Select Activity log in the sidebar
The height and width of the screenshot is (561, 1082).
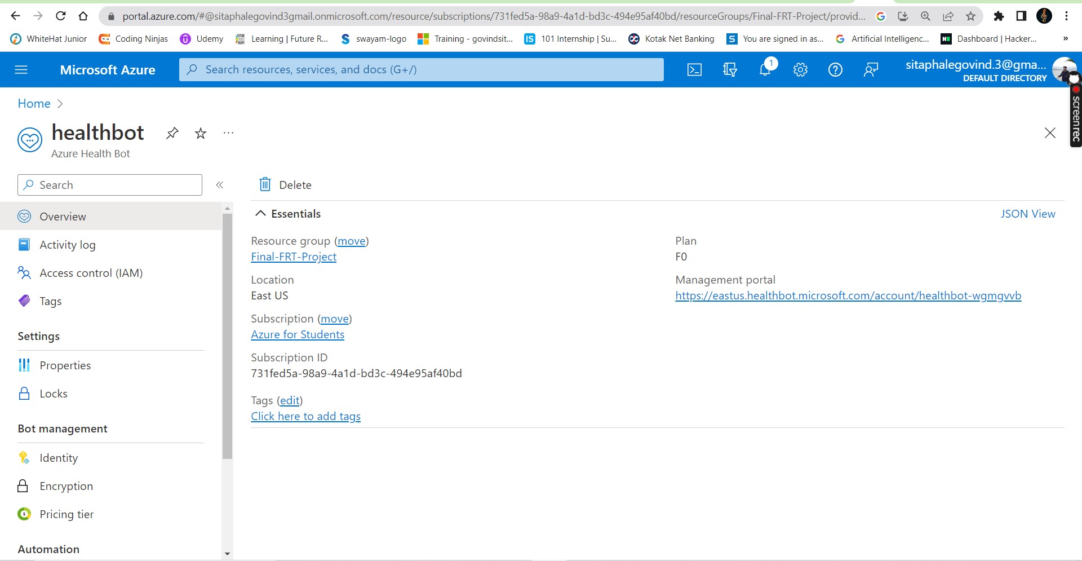(67, 244)
